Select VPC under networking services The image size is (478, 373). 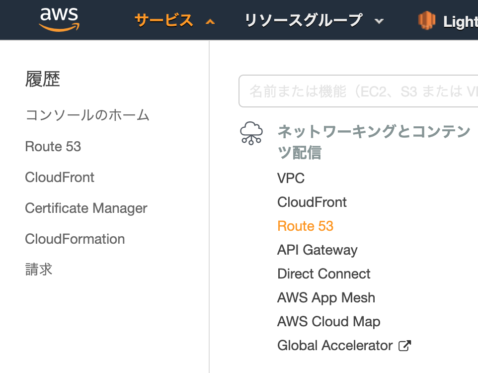click(291, 178)
